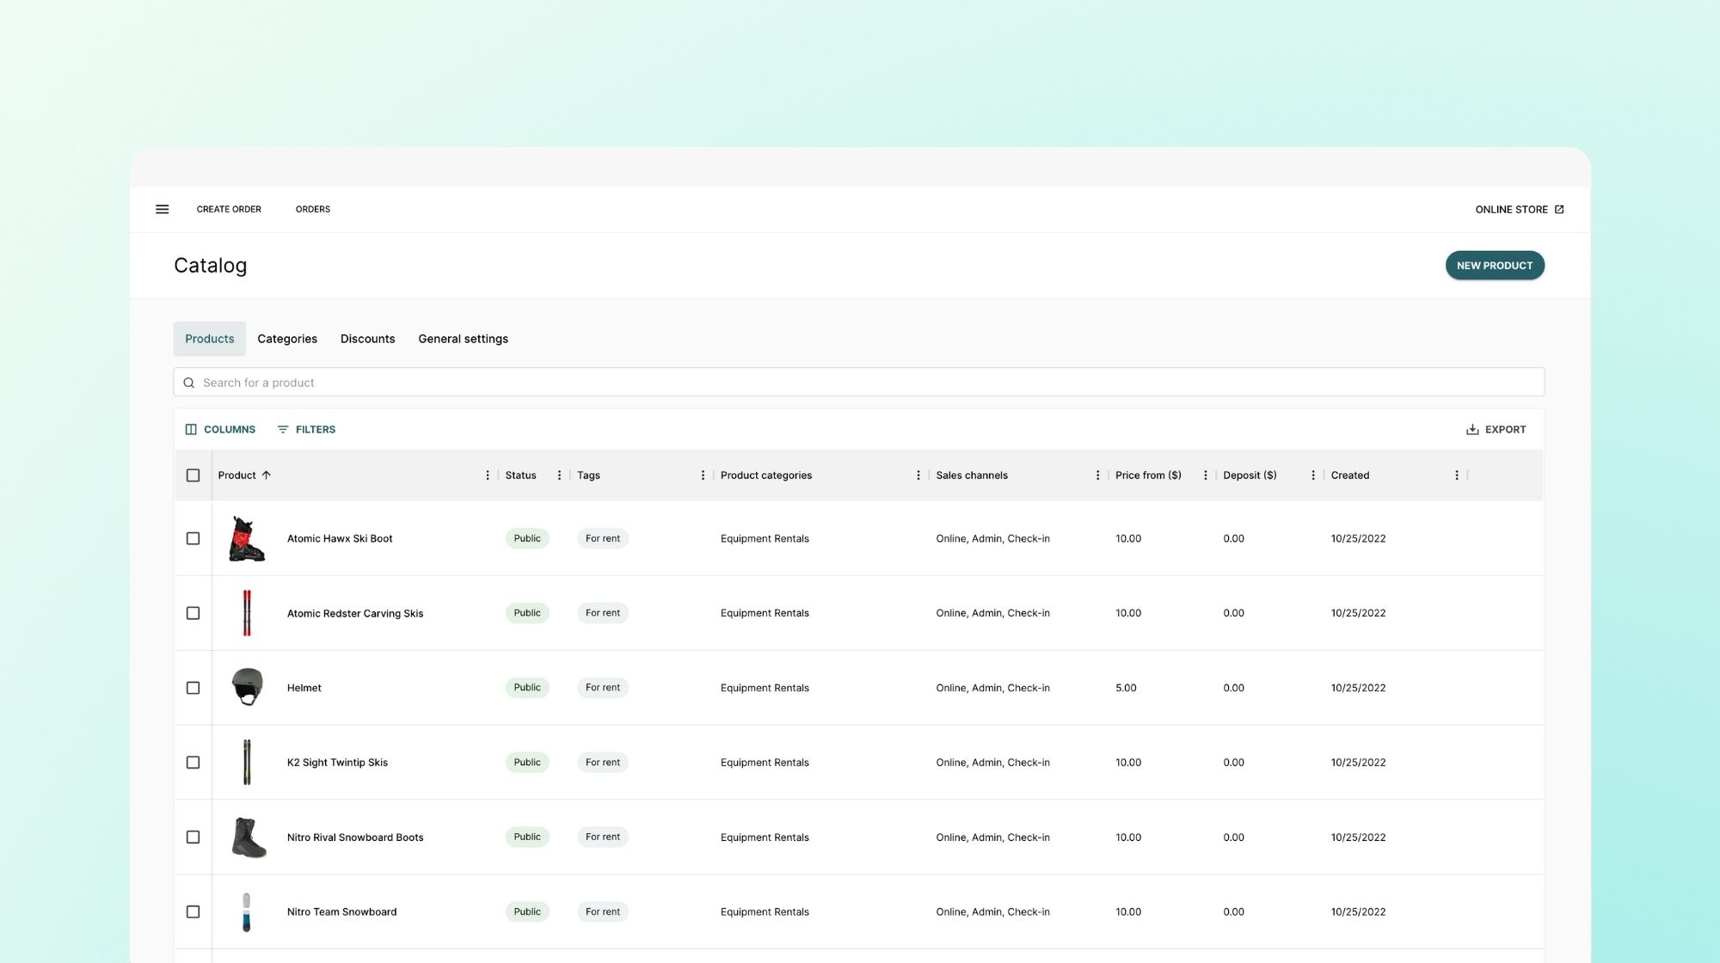
Task: Open the hamburger navigation menu
Action: pyautogui.click(x=162, y=209)
